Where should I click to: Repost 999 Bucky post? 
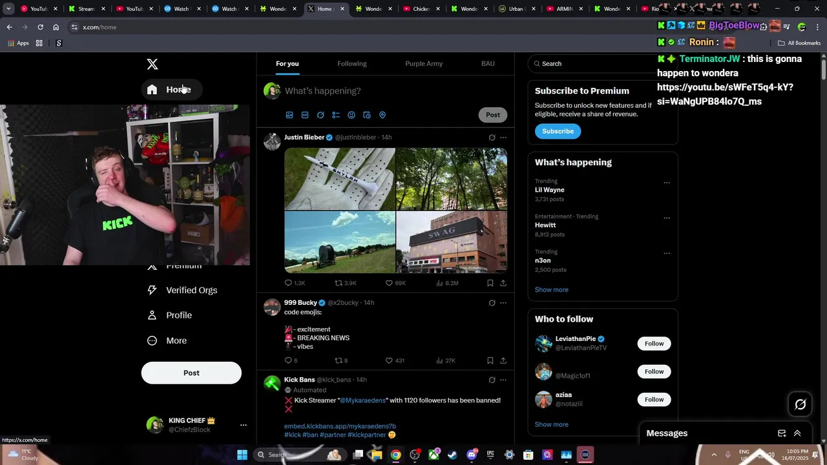point(341,360)
